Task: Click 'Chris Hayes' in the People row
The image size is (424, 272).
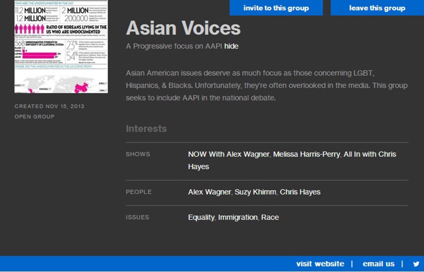Action: [x=300, y=192]
